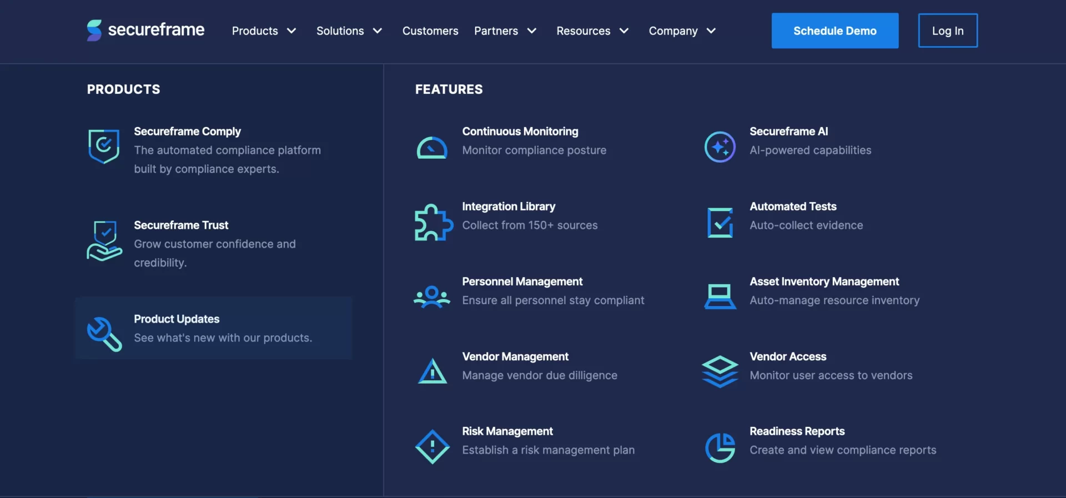Expand the Products chevron

point(291,31)
